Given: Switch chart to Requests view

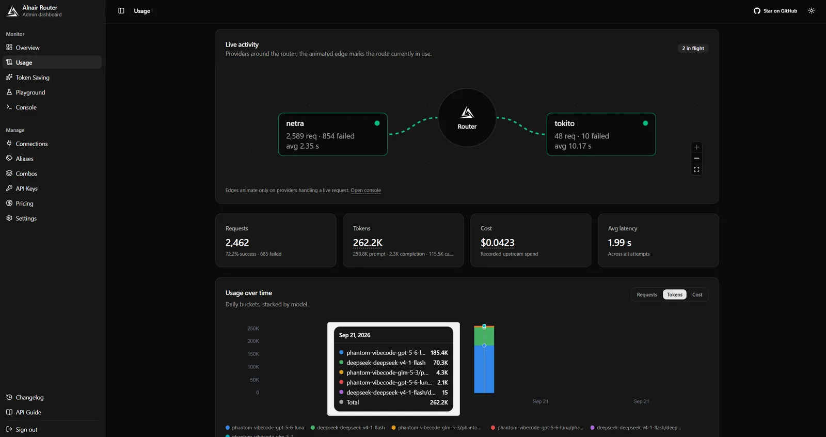Looking at the screenshot, I should point(647,294).
